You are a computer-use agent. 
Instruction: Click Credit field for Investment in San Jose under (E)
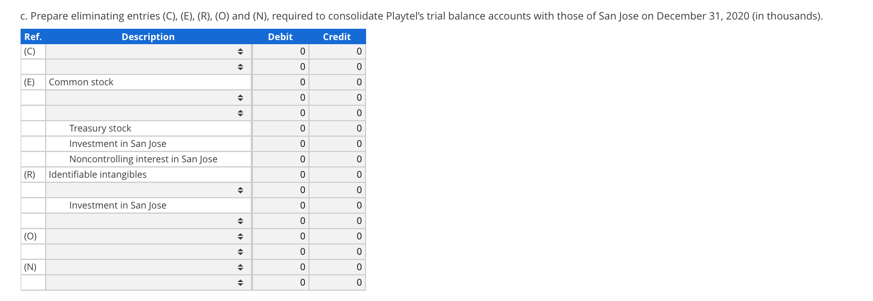(337, 144)
